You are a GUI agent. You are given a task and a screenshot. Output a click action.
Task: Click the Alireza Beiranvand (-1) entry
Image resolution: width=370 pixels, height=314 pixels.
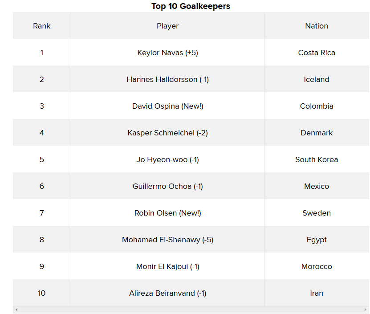point(167,293)
